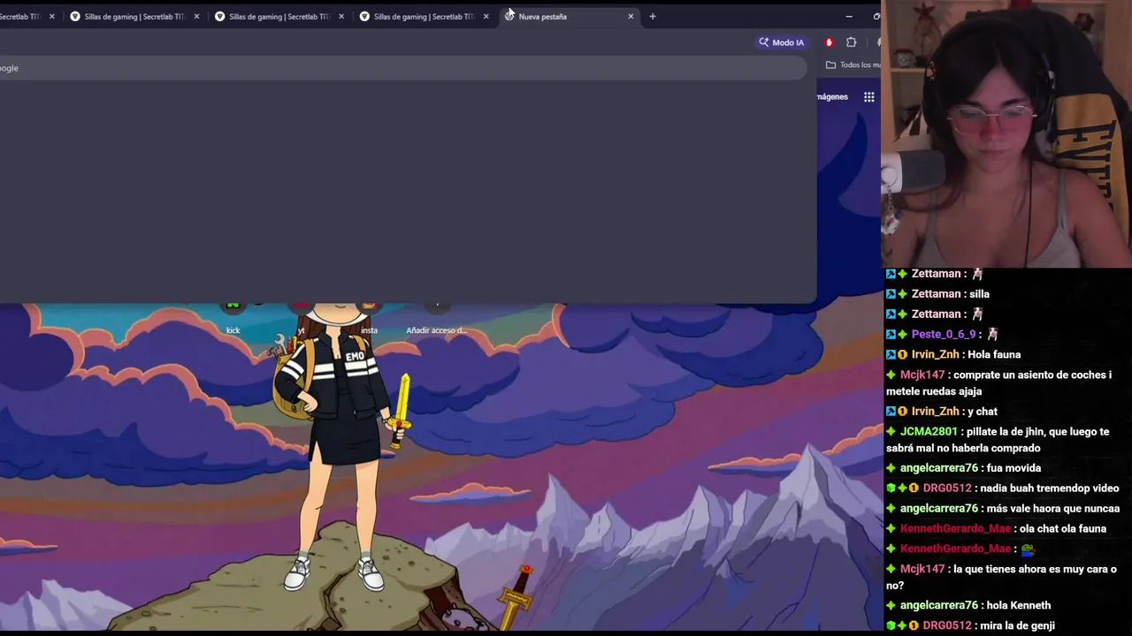
Task: Open the Modo IA button
Action: 782,42
